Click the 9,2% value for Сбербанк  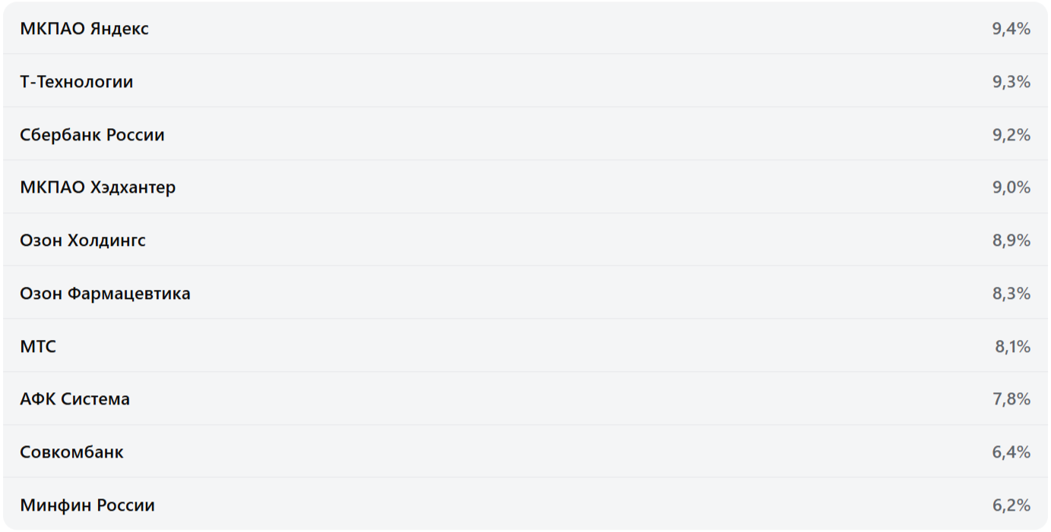coord(1011,135)
